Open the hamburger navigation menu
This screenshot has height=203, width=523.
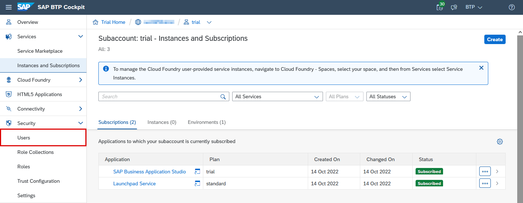(x=9, y=7)
